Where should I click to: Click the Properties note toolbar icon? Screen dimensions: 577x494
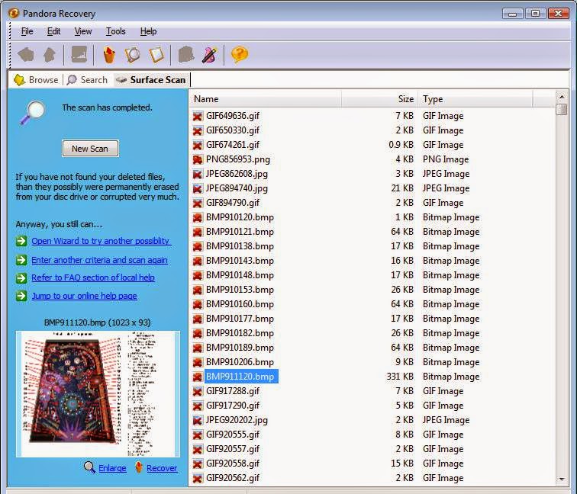(x=156, y=55)
